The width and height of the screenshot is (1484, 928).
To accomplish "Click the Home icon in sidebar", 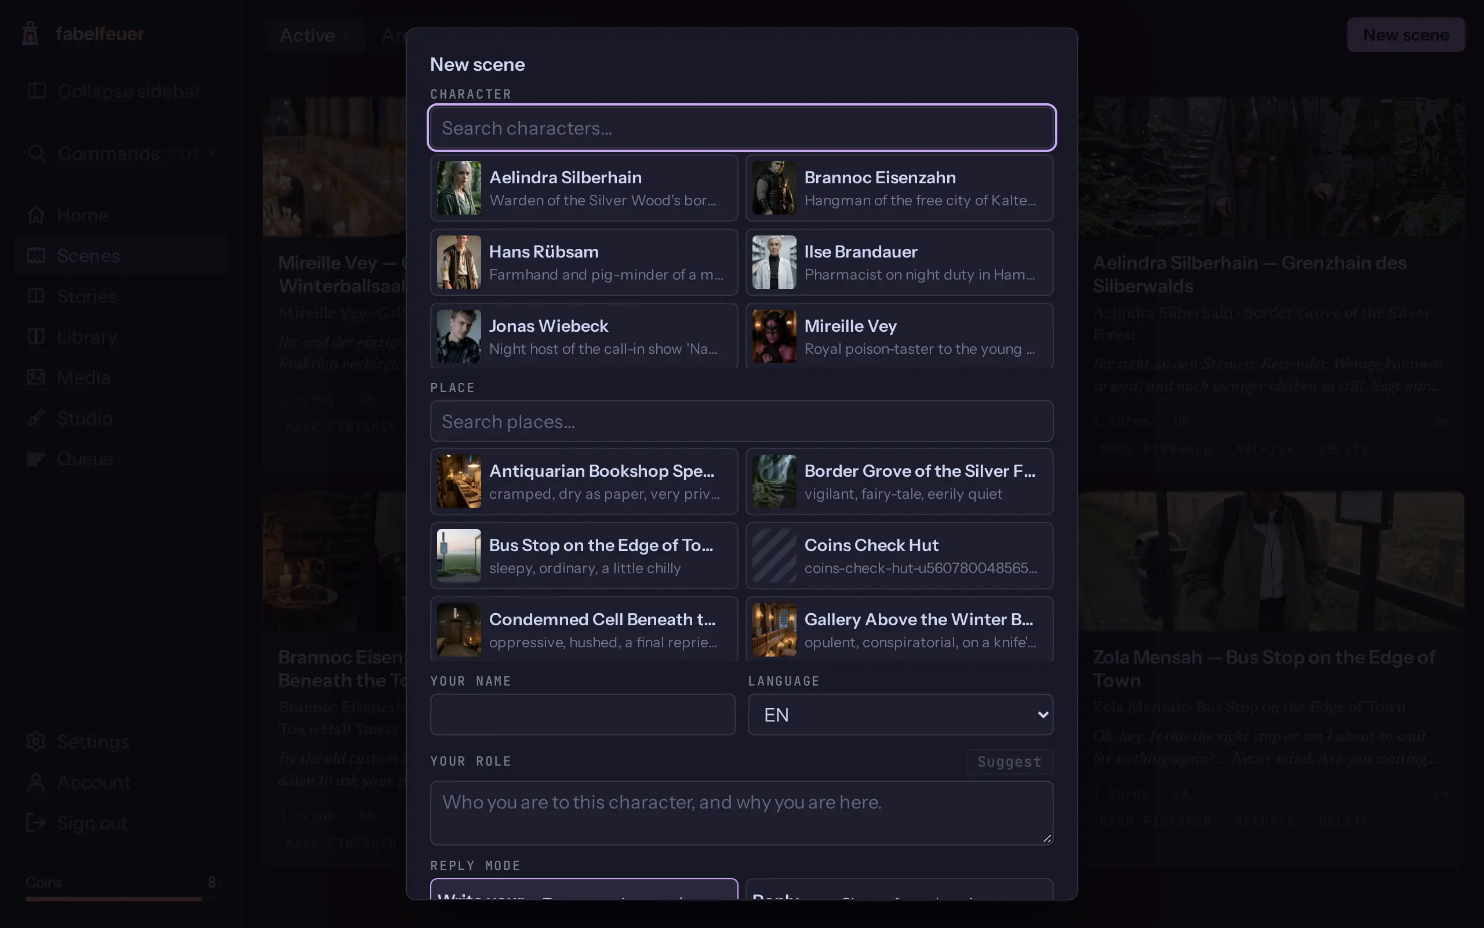I will (x=36, y=215).
